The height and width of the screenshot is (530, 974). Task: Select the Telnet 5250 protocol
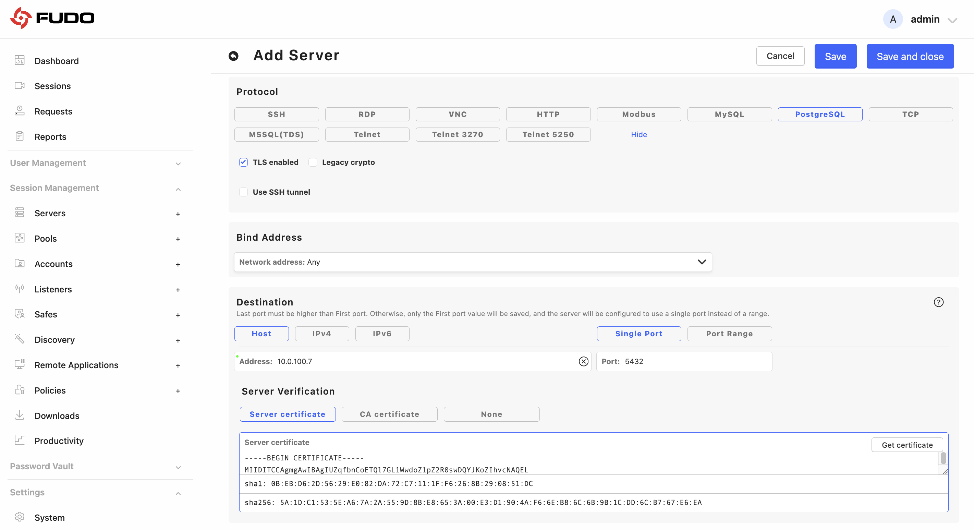pyautogui.click(x=548, y=134)
